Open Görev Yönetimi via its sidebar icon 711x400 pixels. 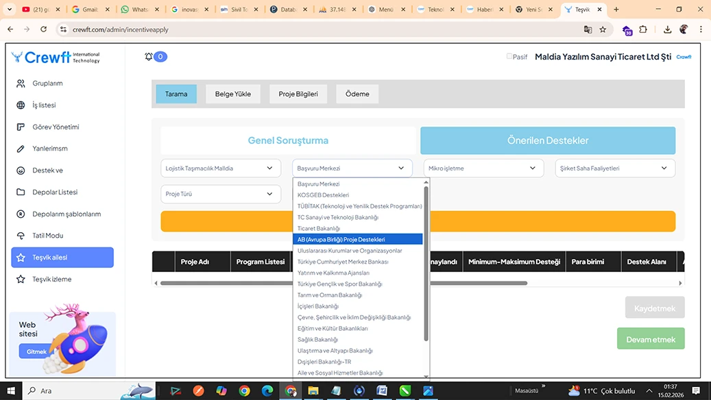pyautogui.click(x=19, y=127)
